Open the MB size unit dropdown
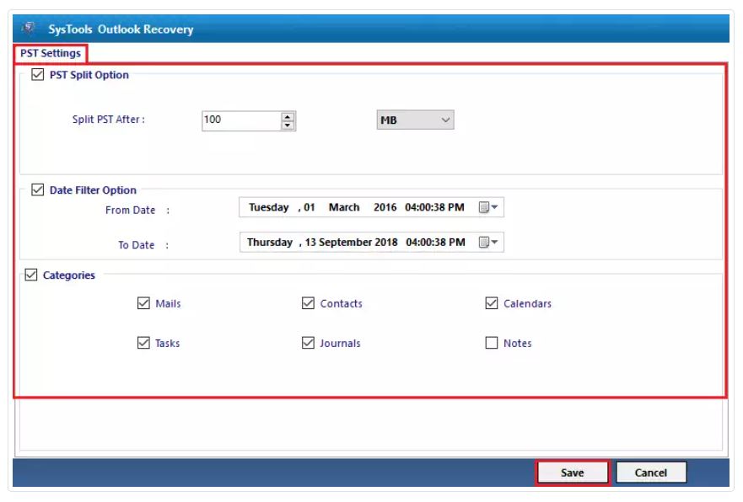The image size is (743, 502). point(415,120)
